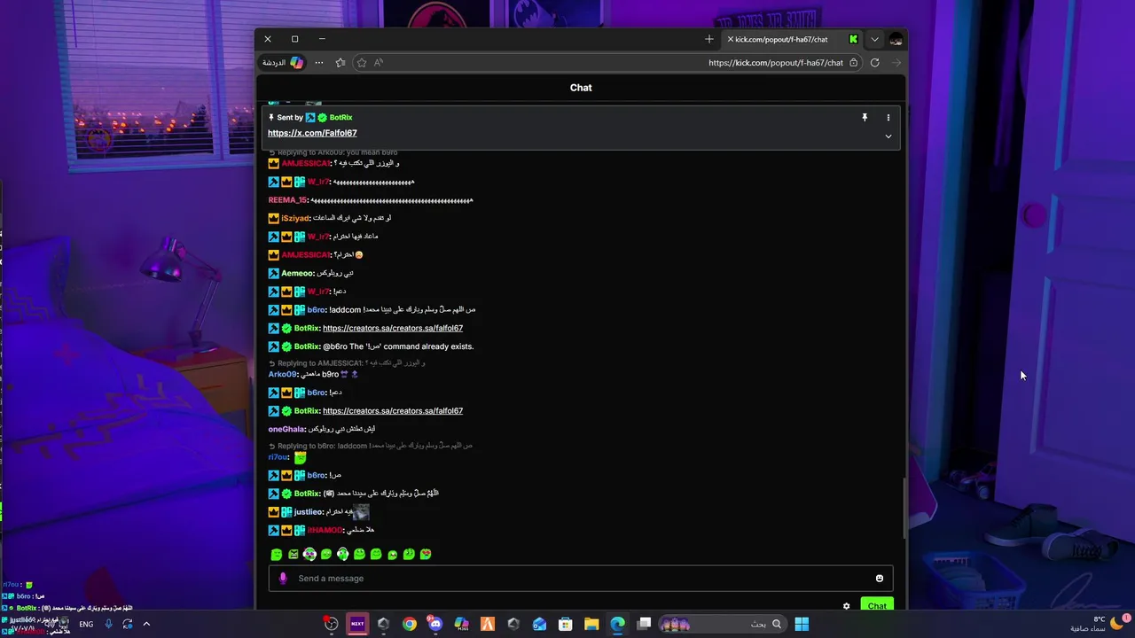View site information lock icon
This screenshot has height=638, width=1135.
click(x=854, y=63)
